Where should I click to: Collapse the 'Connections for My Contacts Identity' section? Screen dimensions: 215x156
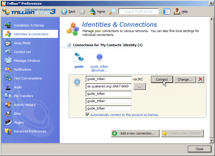69,45
